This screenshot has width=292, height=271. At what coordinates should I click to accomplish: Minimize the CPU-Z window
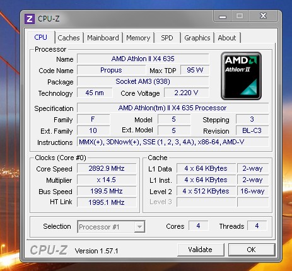click(x=223, y=16)
